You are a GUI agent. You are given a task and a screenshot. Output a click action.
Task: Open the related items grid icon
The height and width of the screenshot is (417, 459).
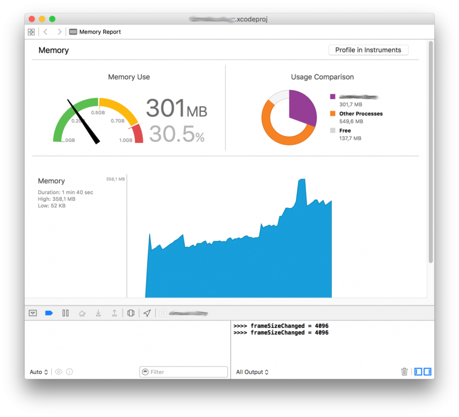tap(31, 32)
